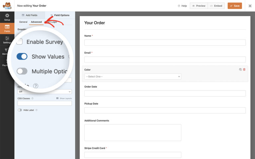Open the Color Select One dropdown

point(132,77)
